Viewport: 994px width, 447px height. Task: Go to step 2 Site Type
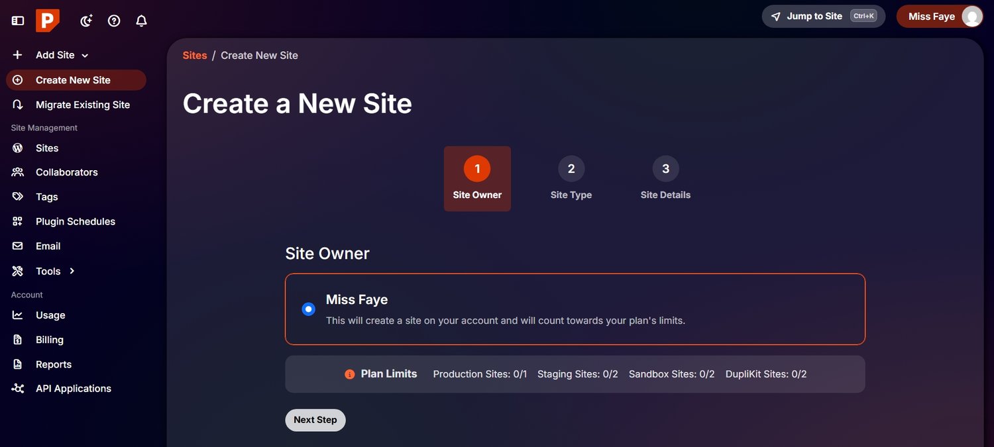pyautogui.click(x=571, y=179)
